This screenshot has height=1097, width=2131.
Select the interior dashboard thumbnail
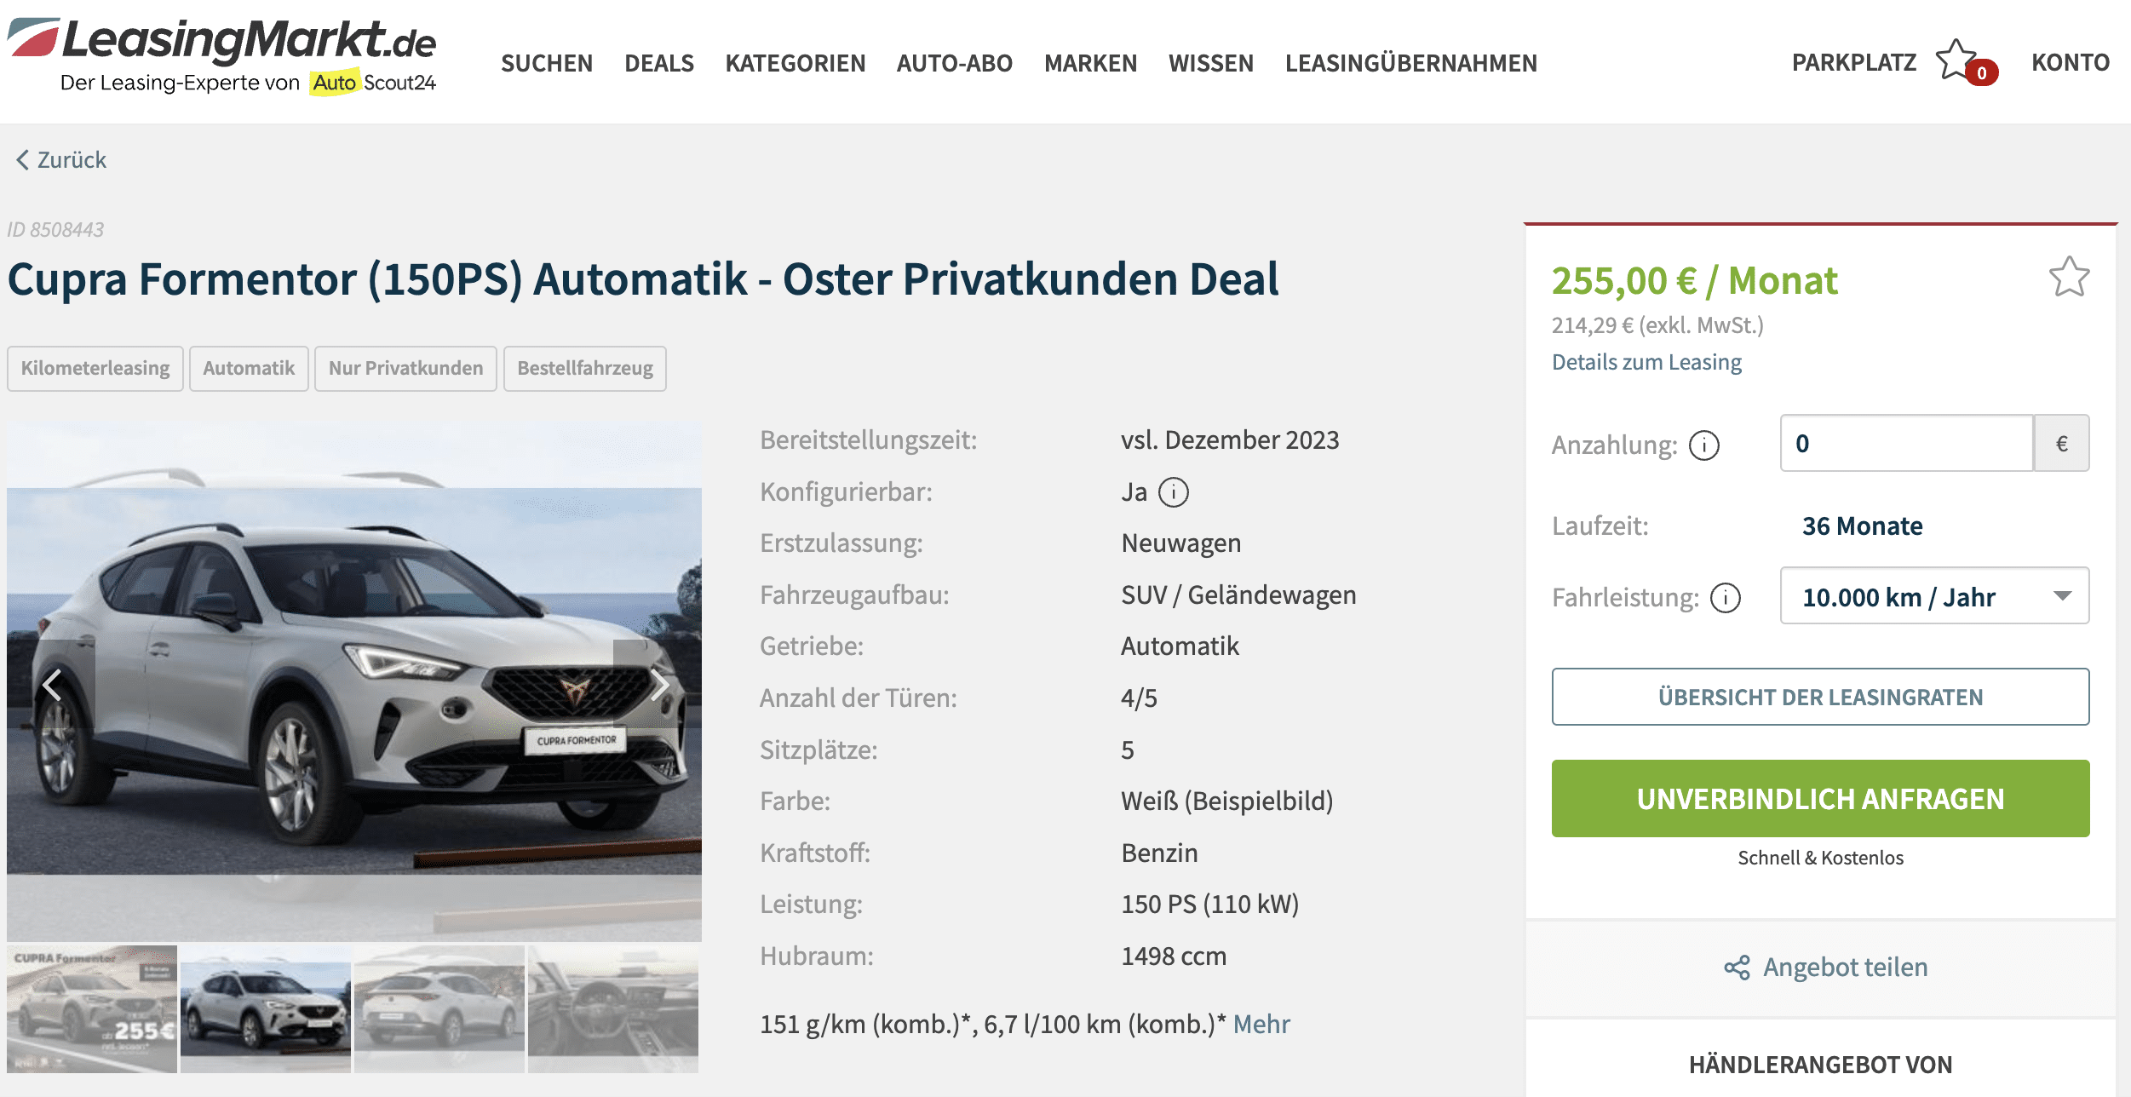pos(613,1008)
